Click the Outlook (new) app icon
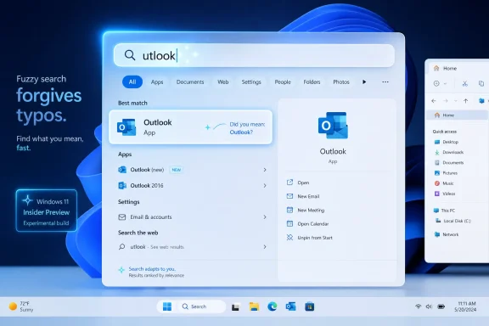 coord(122,170)
